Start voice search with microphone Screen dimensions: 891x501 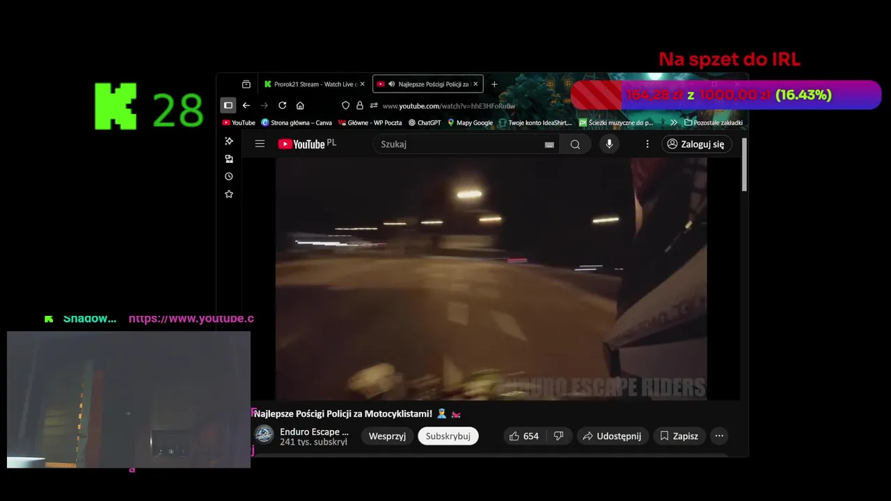coord(609,144)
